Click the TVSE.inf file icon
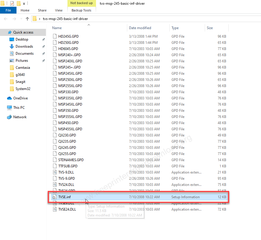Screen dimensions: 261x240 54,197
